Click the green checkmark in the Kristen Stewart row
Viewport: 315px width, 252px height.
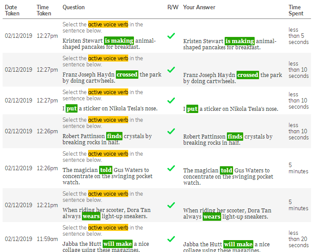click(171, 36)
